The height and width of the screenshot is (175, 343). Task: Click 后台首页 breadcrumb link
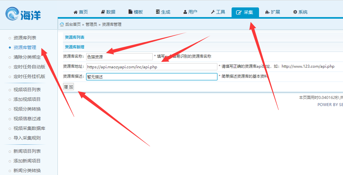(x=73, y=24)
